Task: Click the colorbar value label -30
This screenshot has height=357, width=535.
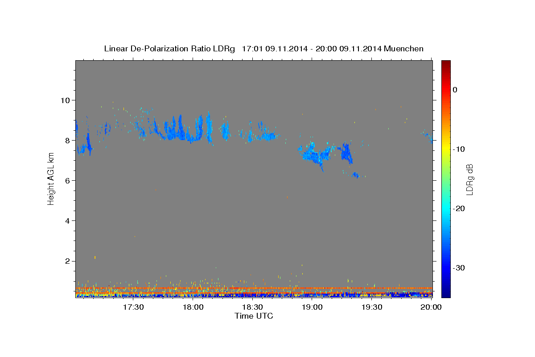Action: pyautogui.click(x=458, y=268)
